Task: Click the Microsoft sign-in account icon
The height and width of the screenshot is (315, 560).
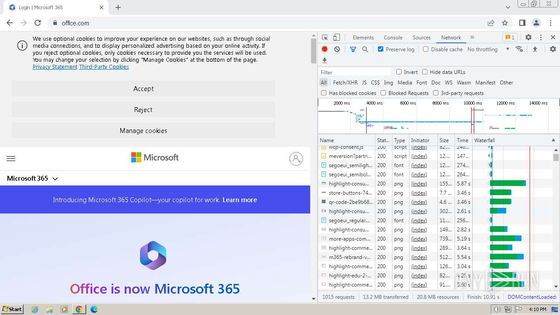Action: tap(296, 158)
